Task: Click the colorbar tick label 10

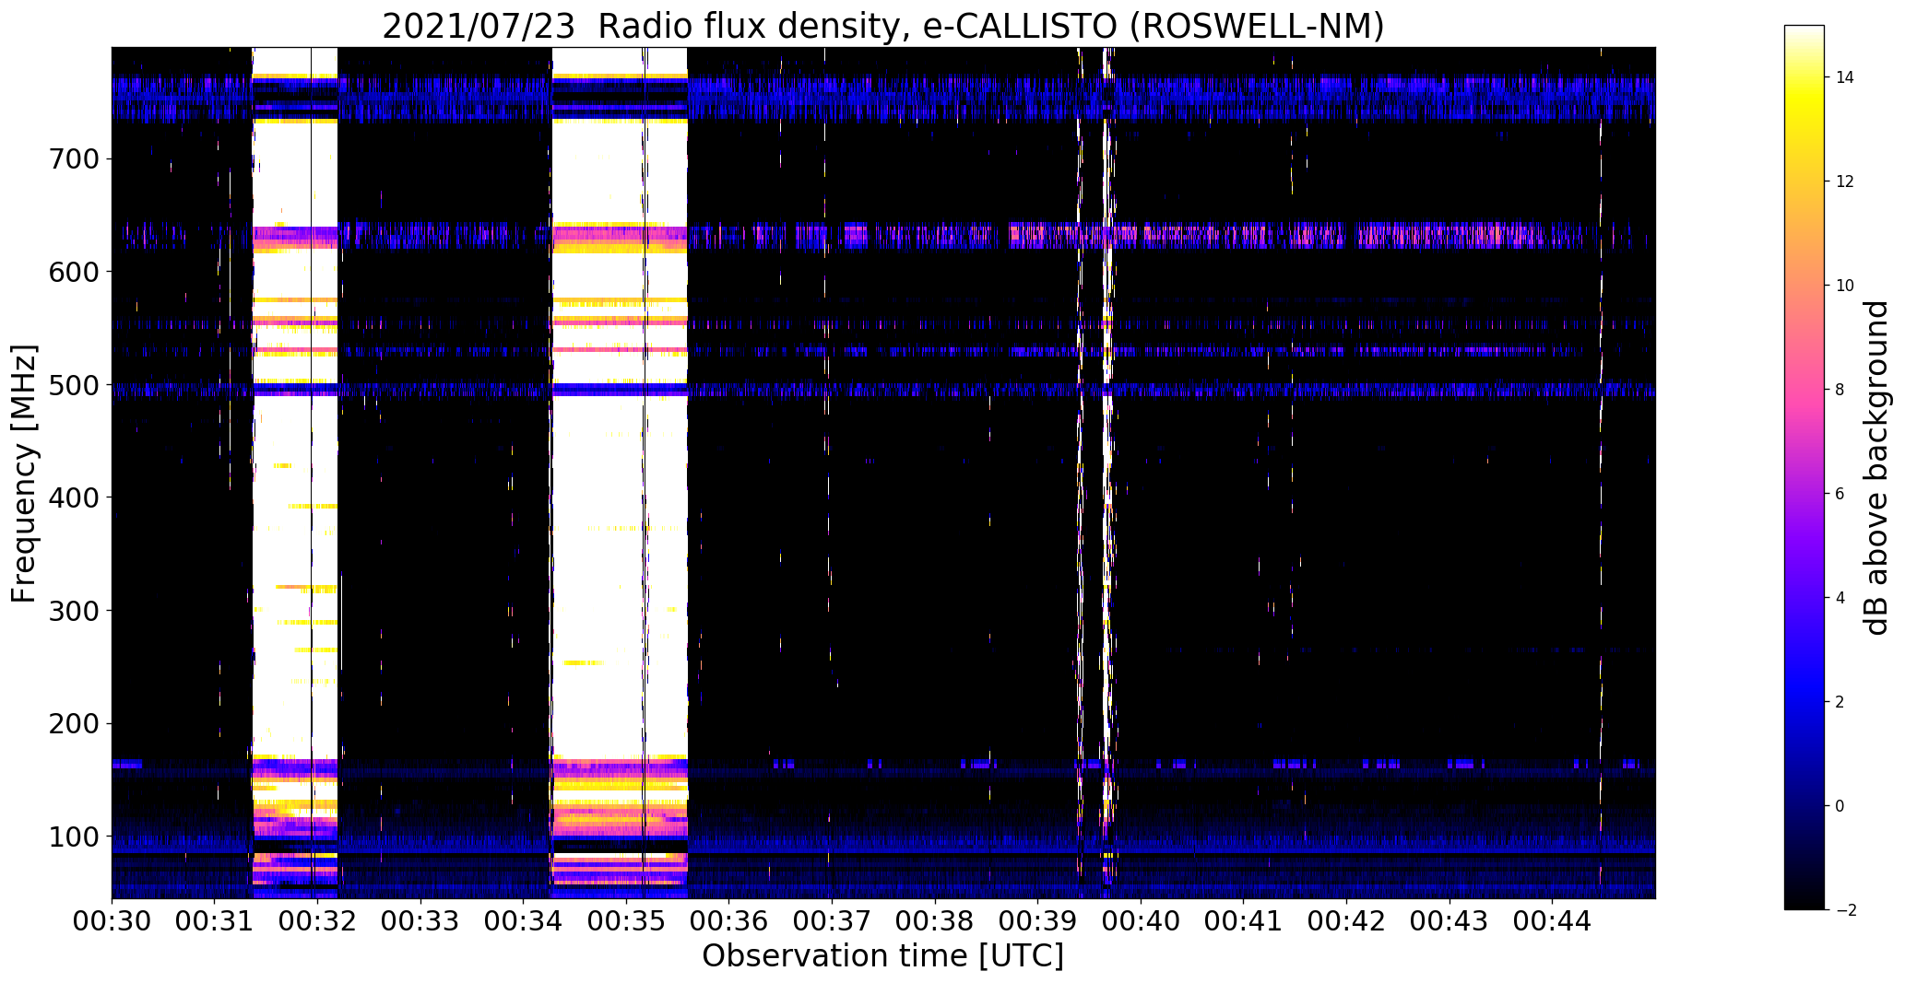Action: coord(1845,286)
